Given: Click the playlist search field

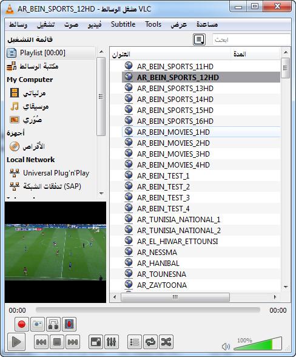Looking at the screenshot, I should (x=251, y=40).
